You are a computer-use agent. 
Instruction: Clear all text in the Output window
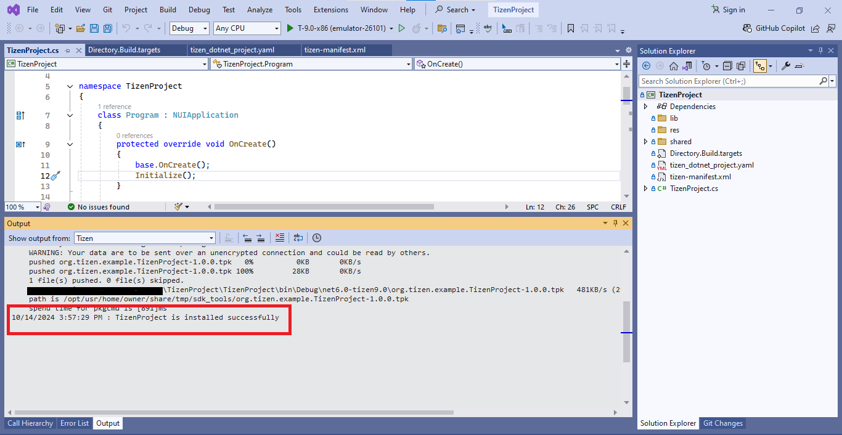click(x=279, y=238)
